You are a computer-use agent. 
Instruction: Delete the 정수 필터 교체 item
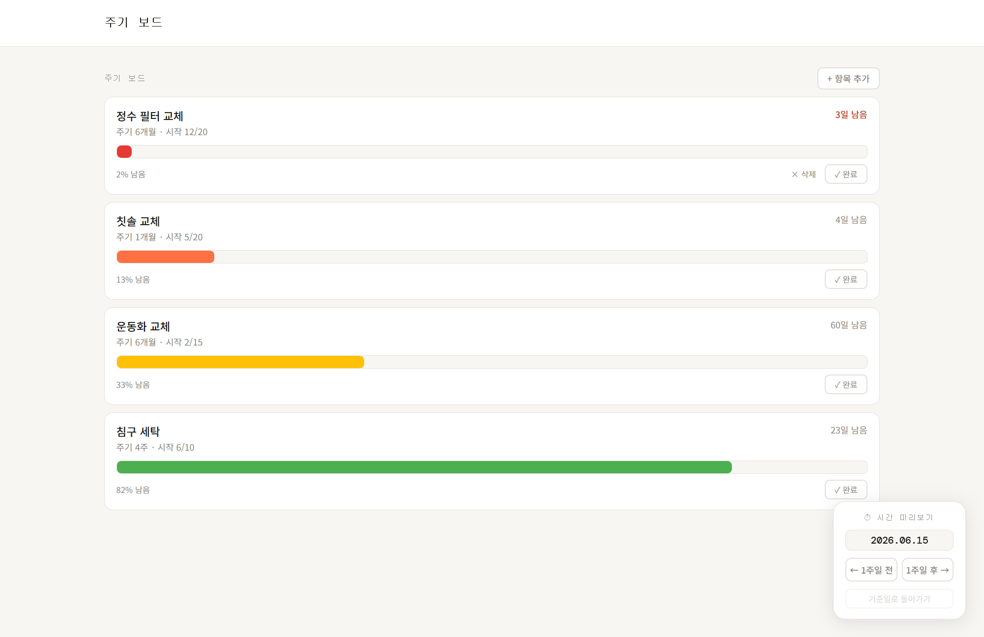804,174
